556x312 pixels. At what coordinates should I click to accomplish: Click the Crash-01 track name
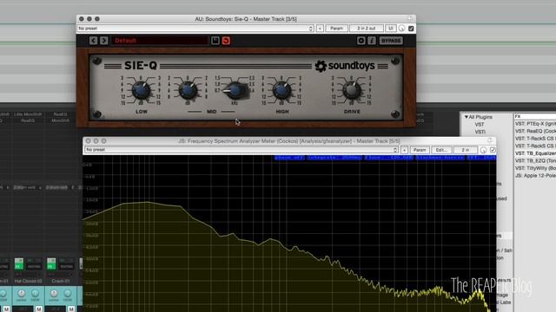pyautogui.click(x=60, y=281)
